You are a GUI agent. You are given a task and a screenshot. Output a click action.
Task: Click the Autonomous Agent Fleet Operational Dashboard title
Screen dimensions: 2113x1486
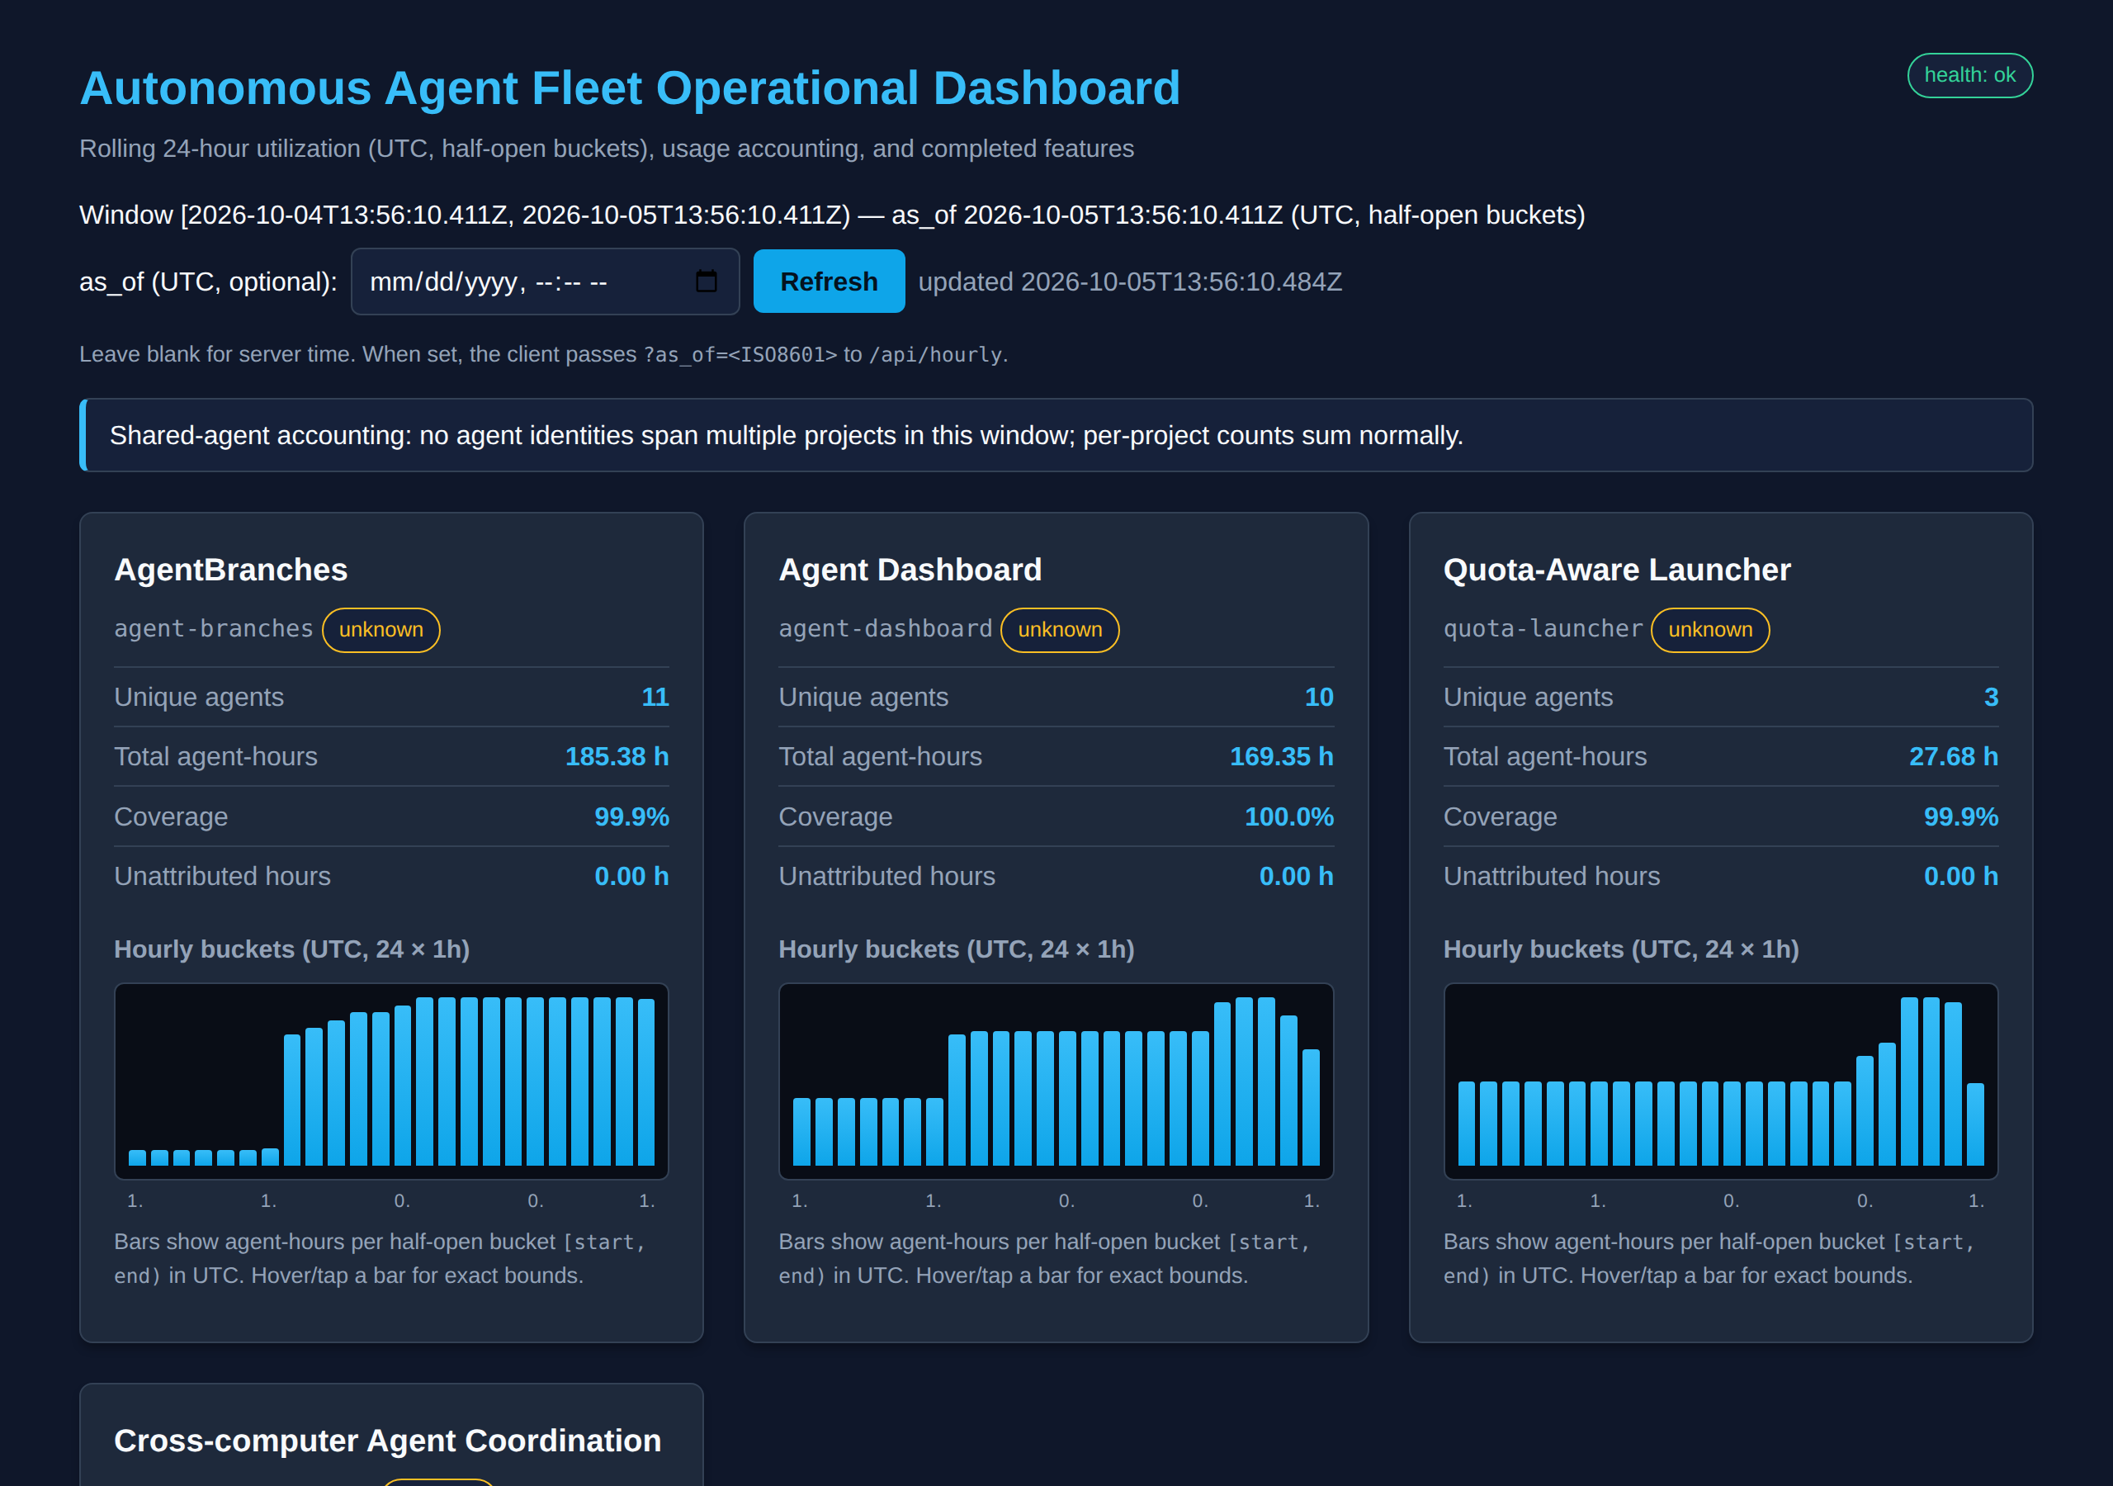coord(630,88)
